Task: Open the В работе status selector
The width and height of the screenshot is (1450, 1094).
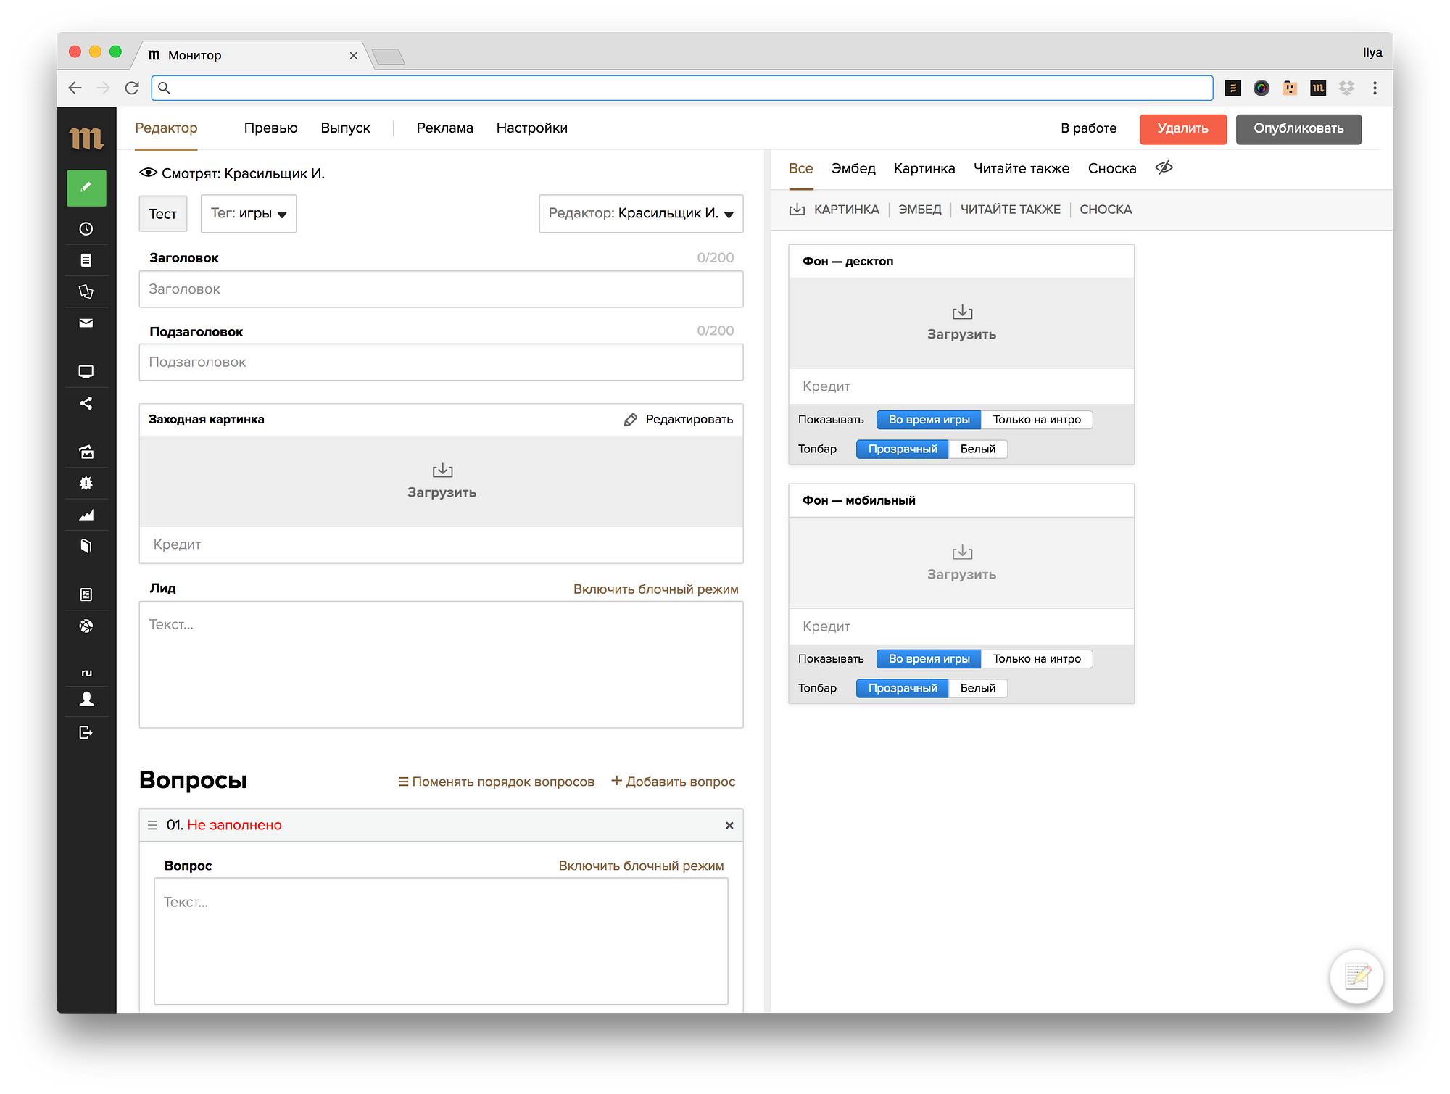Action: pos(1088,128)
